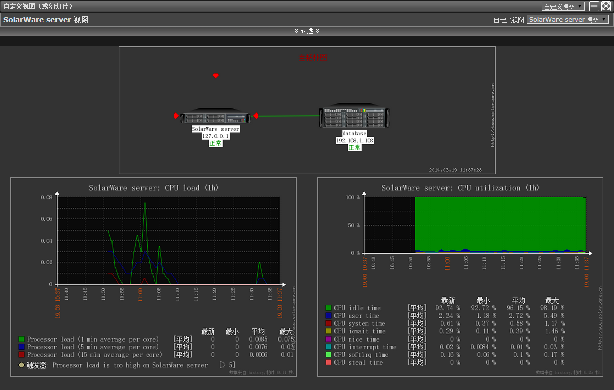
Task: Click the 11:00 time marker on CPU utilization axis
Action: (x=447, y=263)
